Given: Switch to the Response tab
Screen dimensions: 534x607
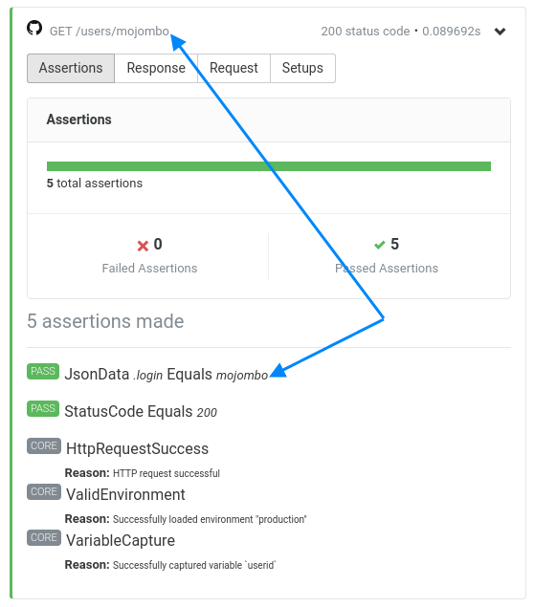Looking at the screenshot, I should (156, 68).
